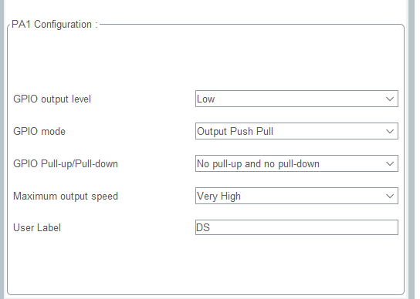
Task: Click the chevron arrow beside Output Push Pull
Action: 390,131
